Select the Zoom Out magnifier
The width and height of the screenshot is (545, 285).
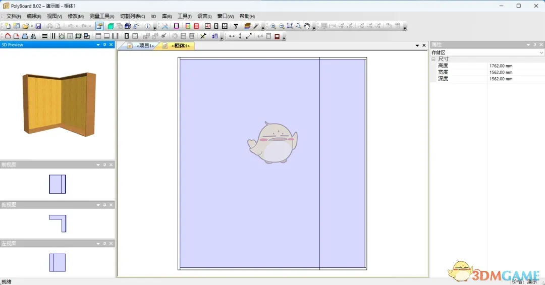(282, 26)
